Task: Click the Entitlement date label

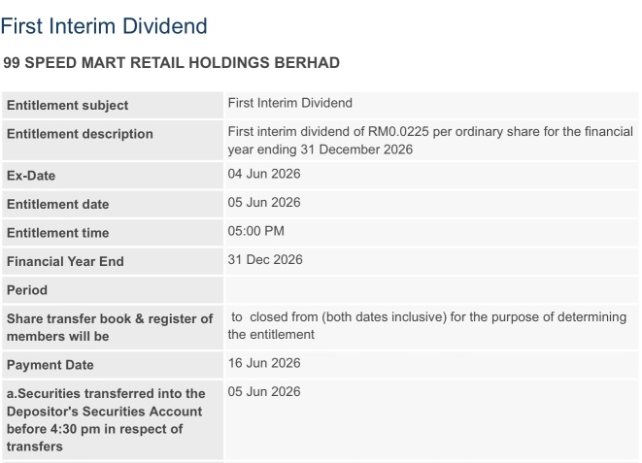Action: [x=57, y=204]
